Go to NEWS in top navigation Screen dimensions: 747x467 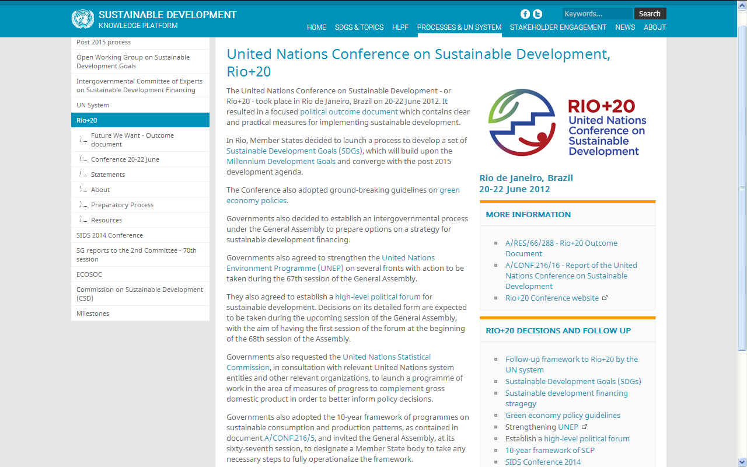pyautogui.click(x=625, y=27)
